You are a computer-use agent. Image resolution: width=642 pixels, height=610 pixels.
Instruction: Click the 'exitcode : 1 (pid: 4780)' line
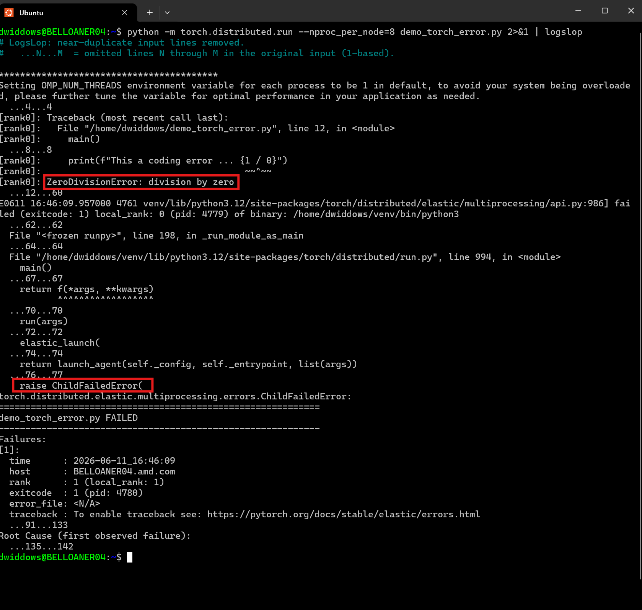point(76,493)
